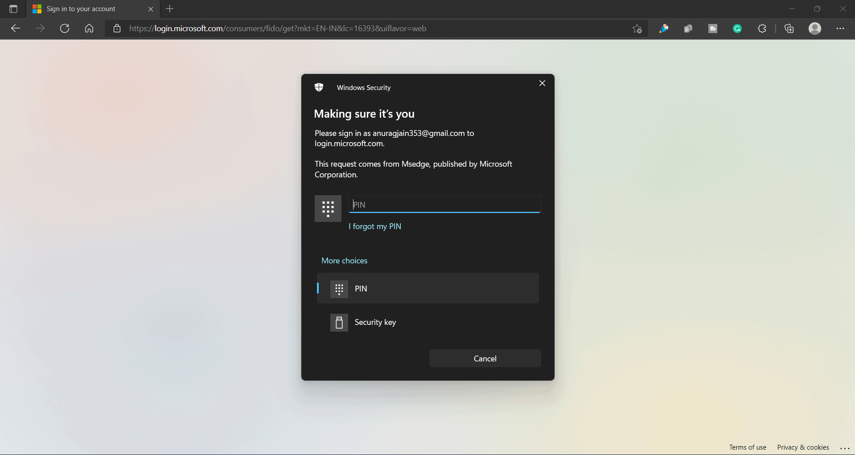Click the keypad icon beside PIN field
Image resolution: width=855 pixels, height=455 pixels.
click(328, 209)
